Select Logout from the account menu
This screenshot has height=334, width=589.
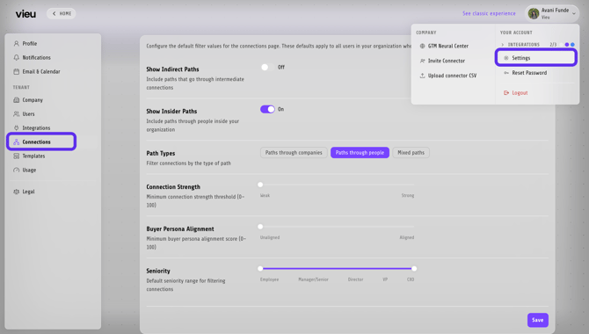[x=516, y=93]
